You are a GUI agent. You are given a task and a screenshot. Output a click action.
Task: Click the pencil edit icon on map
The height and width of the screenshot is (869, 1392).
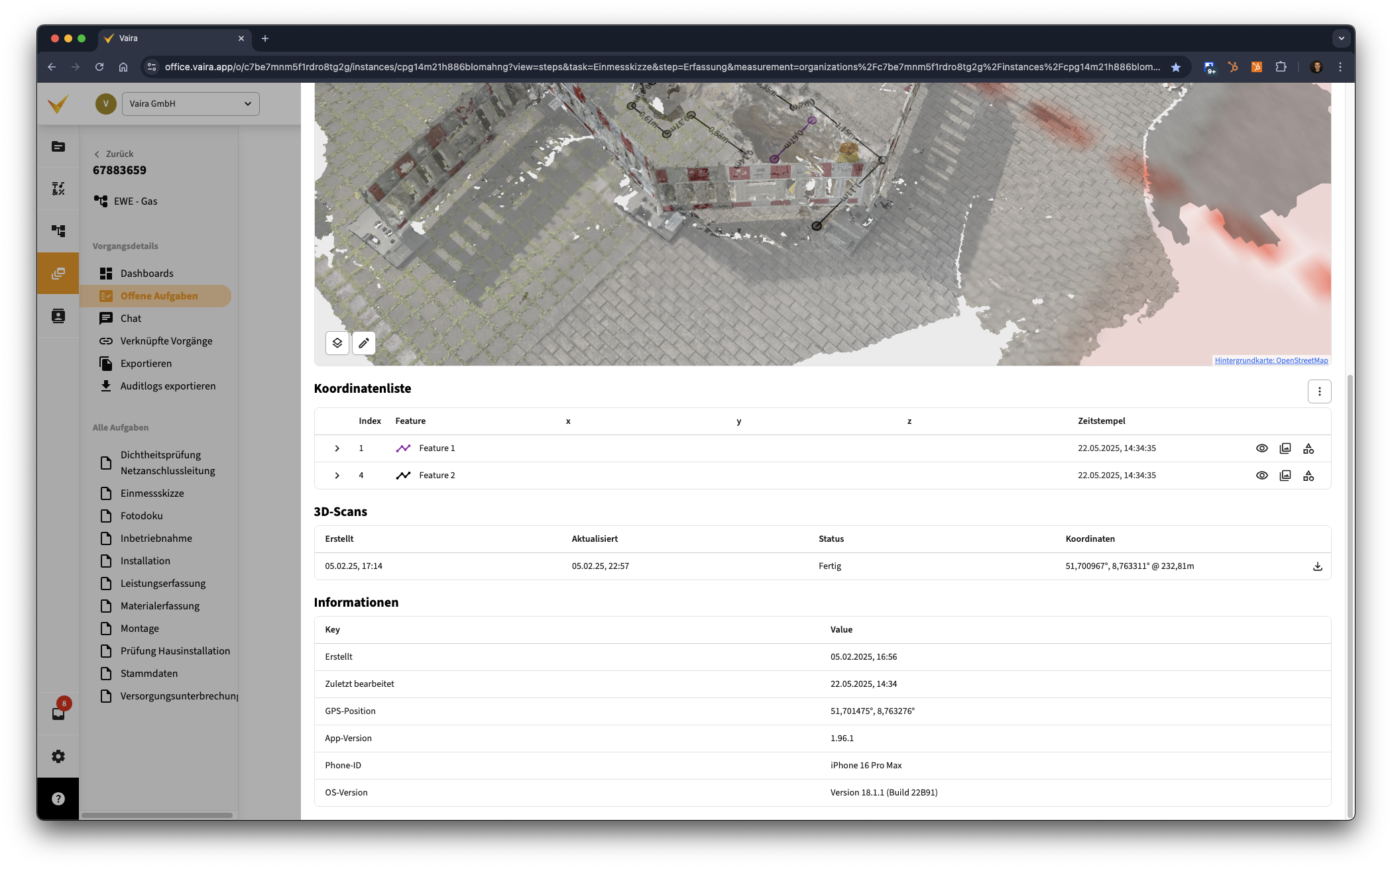tap(364, 343)
